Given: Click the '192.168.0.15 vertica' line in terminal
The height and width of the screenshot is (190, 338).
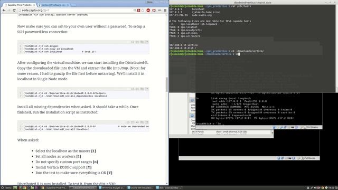Looking at the screenshot, I should click(183, 45).
